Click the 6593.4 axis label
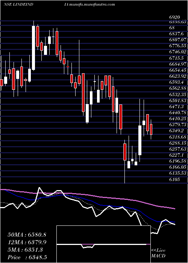Image resolution: width=188 pixels, height=263 pixels. point(176,82)
